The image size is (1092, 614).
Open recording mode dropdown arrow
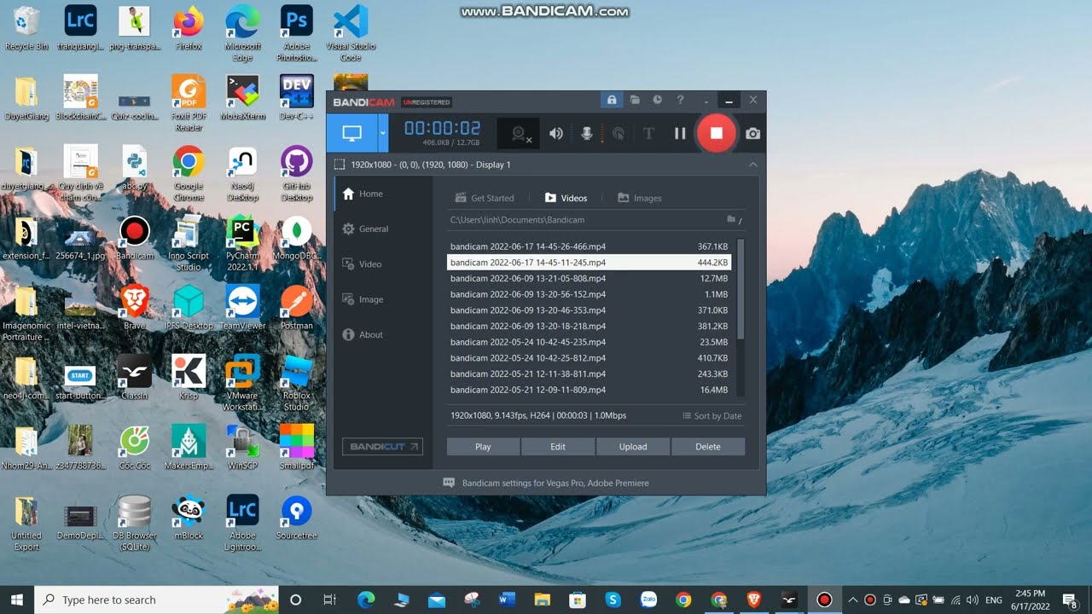(383, 133)
